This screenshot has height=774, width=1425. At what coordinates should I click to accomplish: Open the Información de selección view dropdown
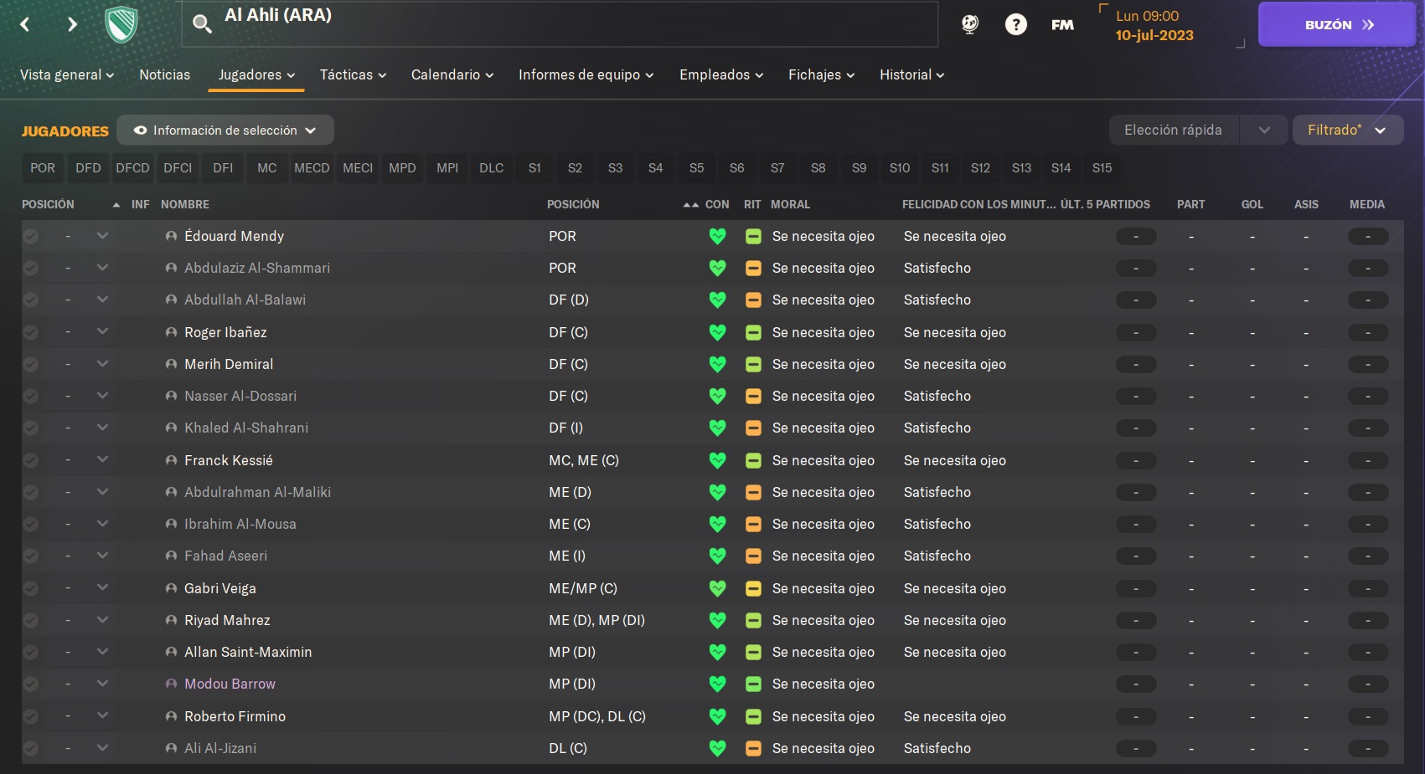tap(225, 131)
